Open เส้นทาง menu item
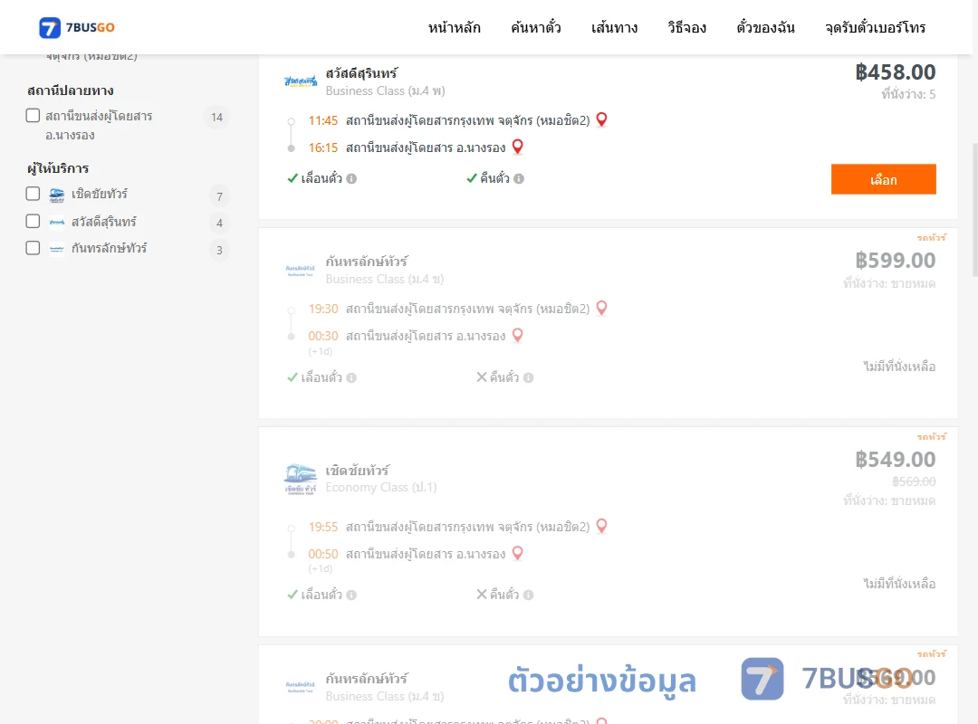The width and height of the screenshot is (978, 724). tap(614, 27)
